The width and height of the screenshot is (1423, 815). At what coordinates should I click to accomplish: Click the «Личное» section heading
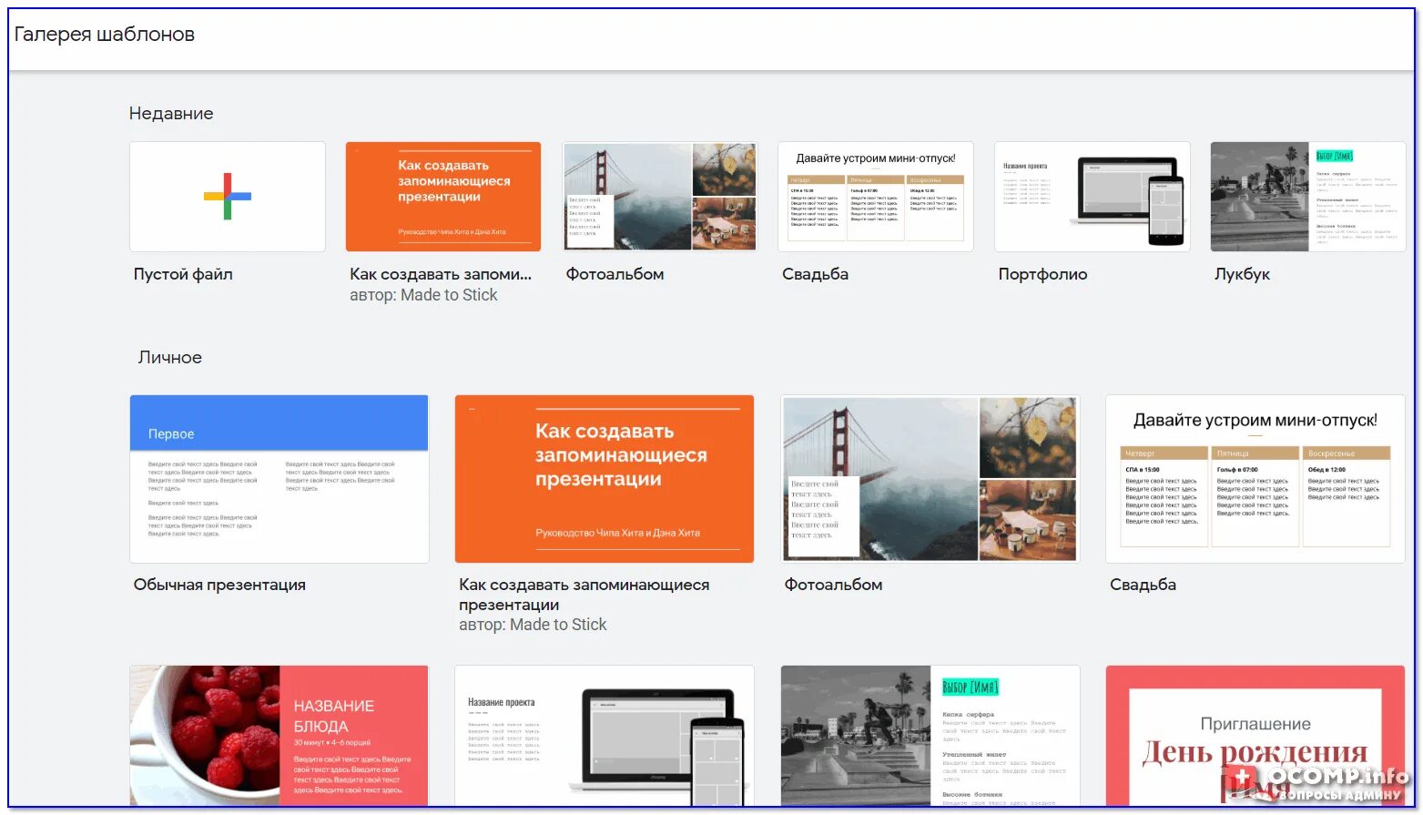coord(168,357)
